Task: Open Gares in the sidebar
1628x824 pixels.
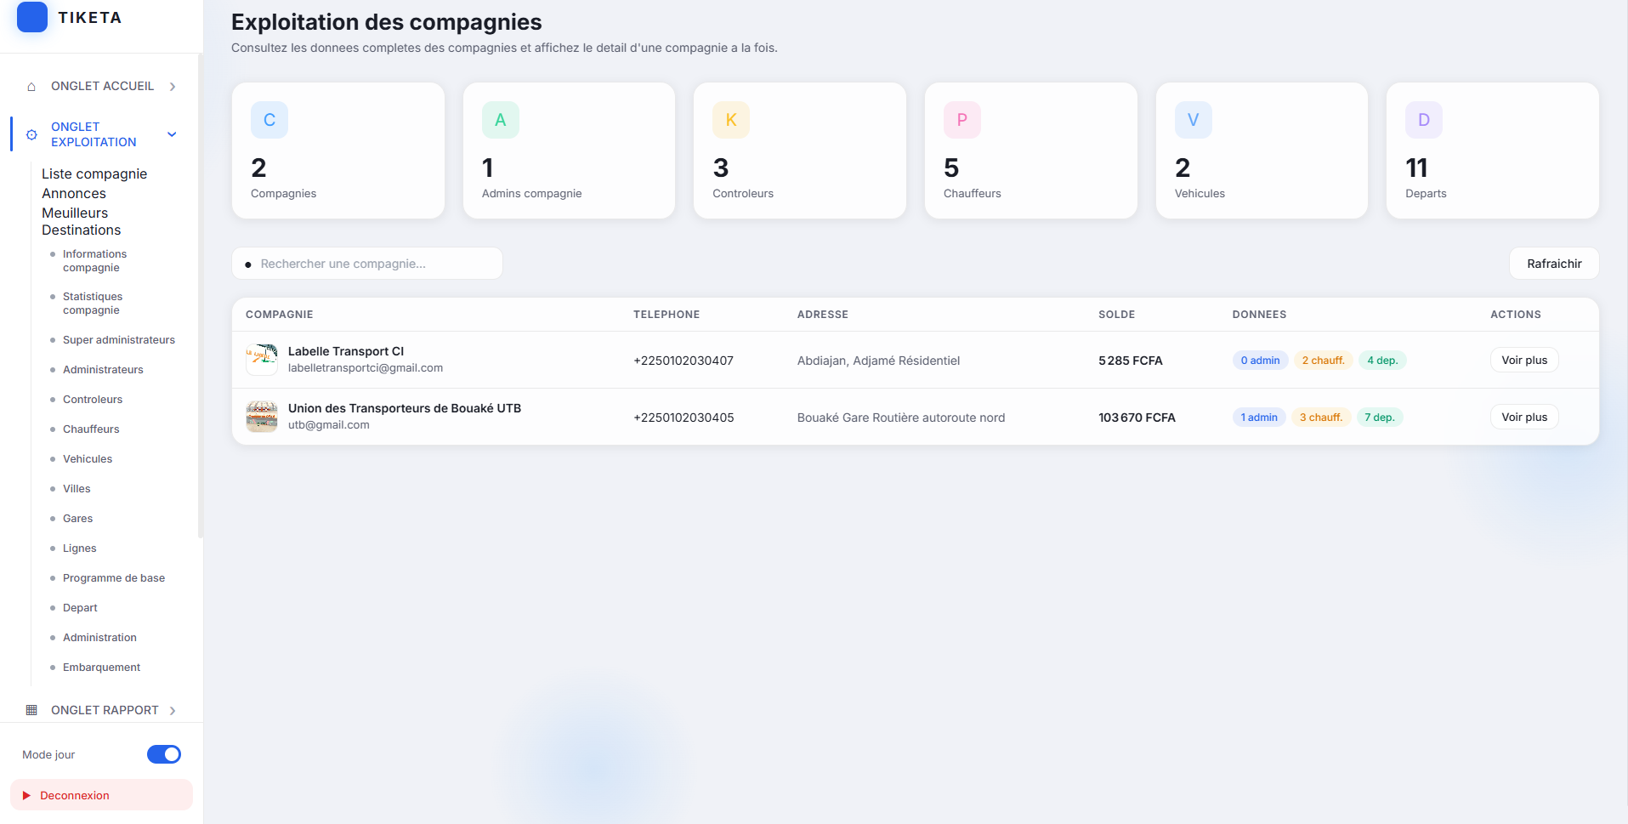Action: coord(78,519)
